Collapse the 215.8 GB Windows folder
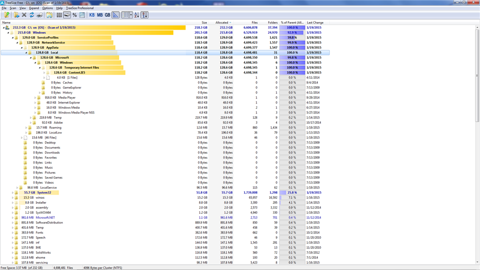The image size is (480, 270). [8, 32]
